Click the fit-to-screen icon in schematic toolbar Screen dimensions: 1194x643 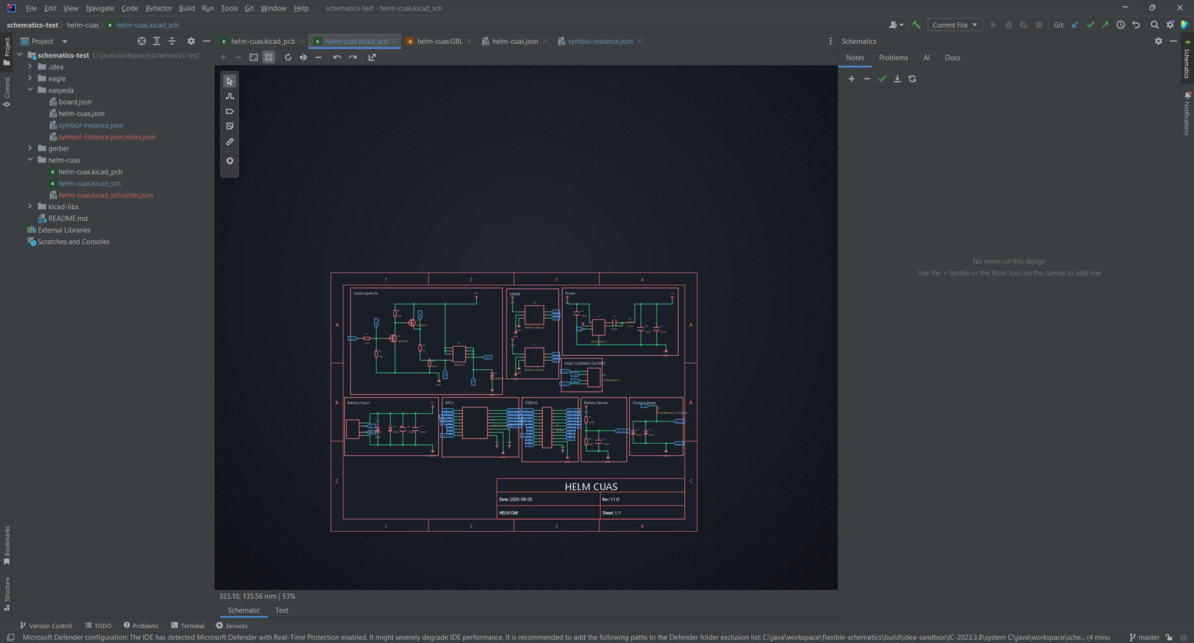tap(254, 57)
